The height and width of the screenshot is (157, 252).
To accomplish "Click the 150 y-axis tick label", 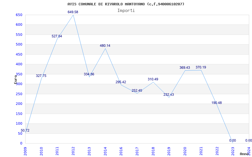I will [x=19, y=114].
